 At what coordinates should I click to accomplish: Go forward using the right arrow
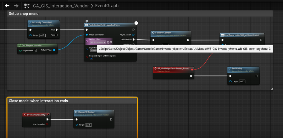(x=16, y=6)
